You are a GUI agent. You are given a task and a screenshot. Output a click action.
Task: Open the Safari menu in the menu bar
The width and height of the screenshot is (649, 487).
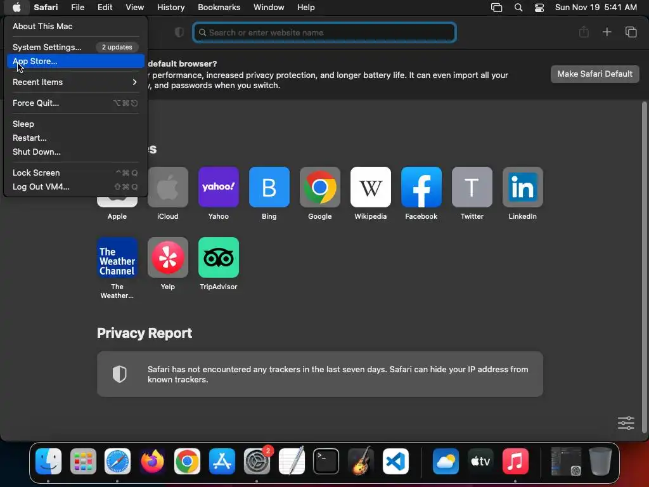click(x=46, y=7)
